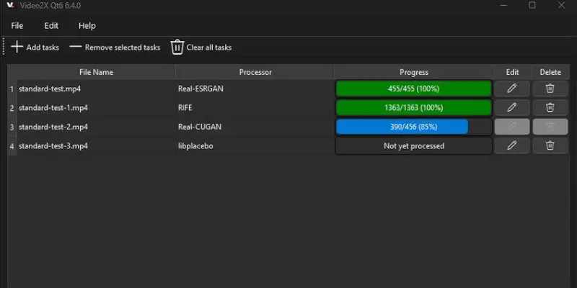Click the Real-ESRGAN processor cell
Image resolution: width=577 pixels, height=288 pixels.
tap(255, 89)
